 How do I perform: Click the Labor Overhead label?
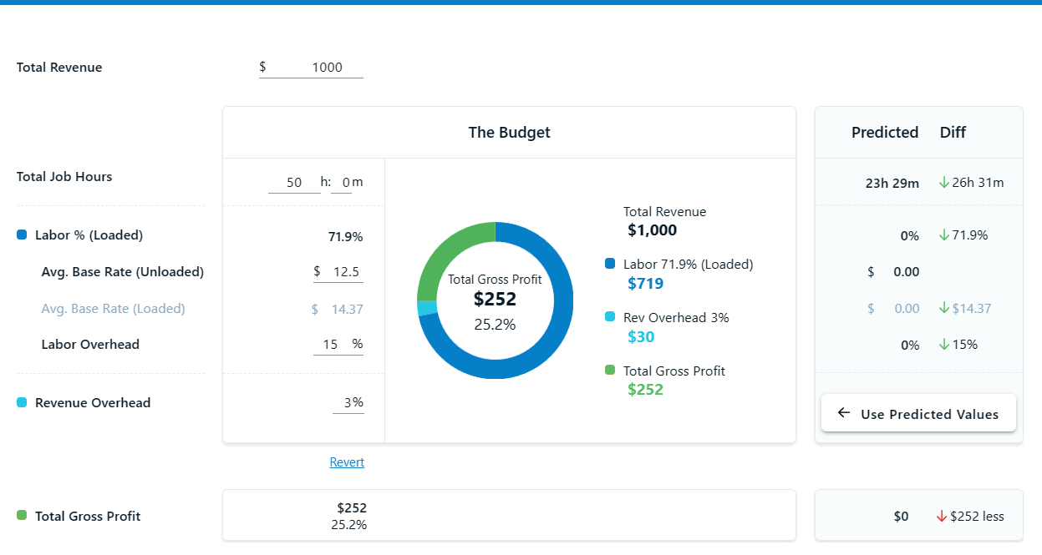pyautogui.click(x=90, y=345)
